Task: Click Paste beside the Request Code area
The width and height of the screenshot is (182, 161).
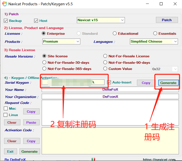Action: point(31,122)
